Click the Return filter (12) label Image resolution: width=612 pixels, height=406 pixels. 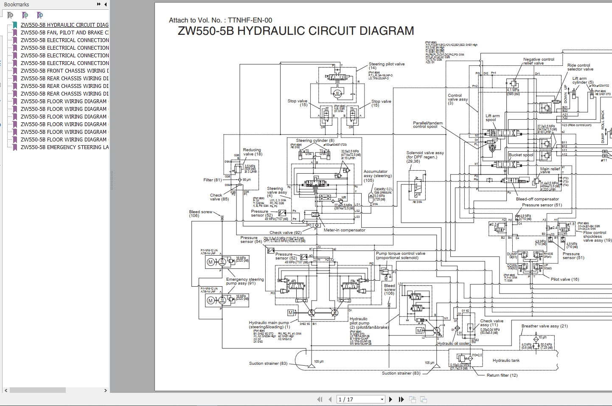(502, 375)
